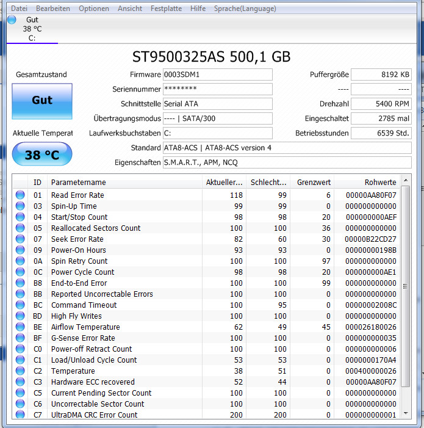Click the scroll up arrow of the S.M.A.R.T. list
This screenshot has width=424, height=428.
406,180
